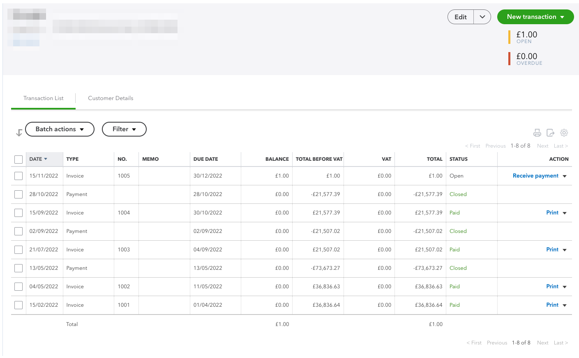Select the header select-all checkbox

tap(18, 159)
